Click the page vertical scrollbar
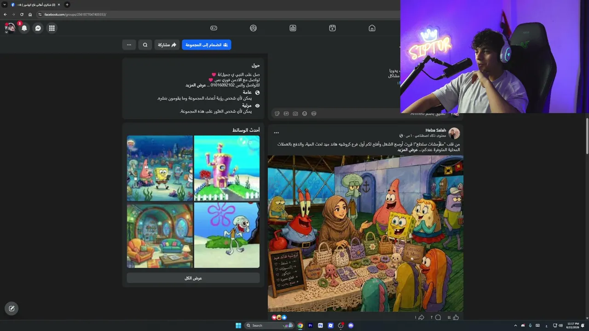Image resolution: width=589 pixels, height=331 pixels. (587, 136)
